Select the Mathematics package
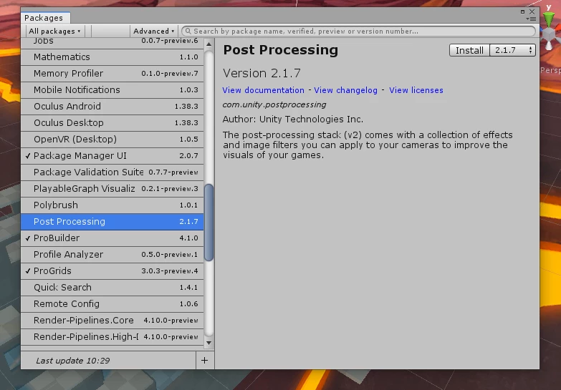The image size is (561, 390). click(x=112, y=57)
